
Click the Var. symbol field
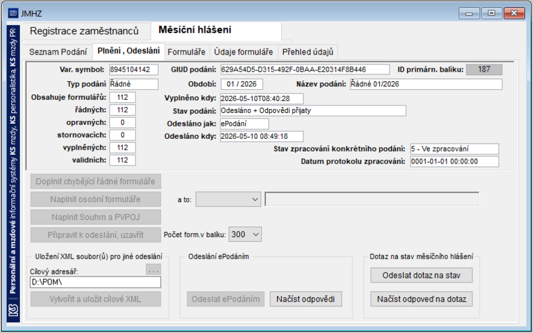pos(134,70)
